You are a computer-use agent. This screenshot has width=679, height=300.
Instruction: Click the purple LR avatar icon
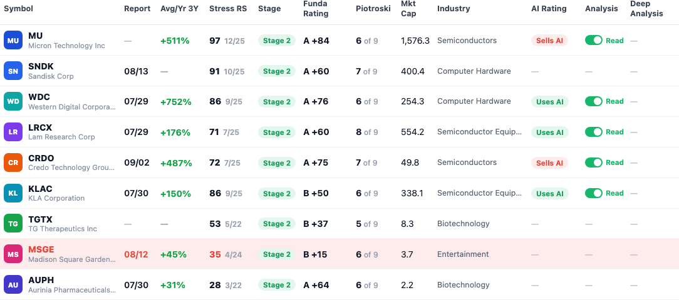click(13, 132)
